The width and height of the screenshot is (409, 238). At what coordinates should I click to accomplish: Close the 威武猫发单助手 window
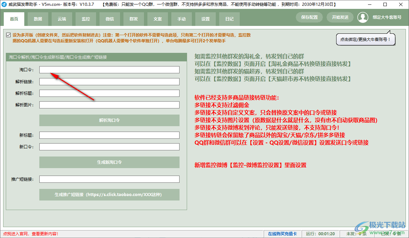click(401, 4)
